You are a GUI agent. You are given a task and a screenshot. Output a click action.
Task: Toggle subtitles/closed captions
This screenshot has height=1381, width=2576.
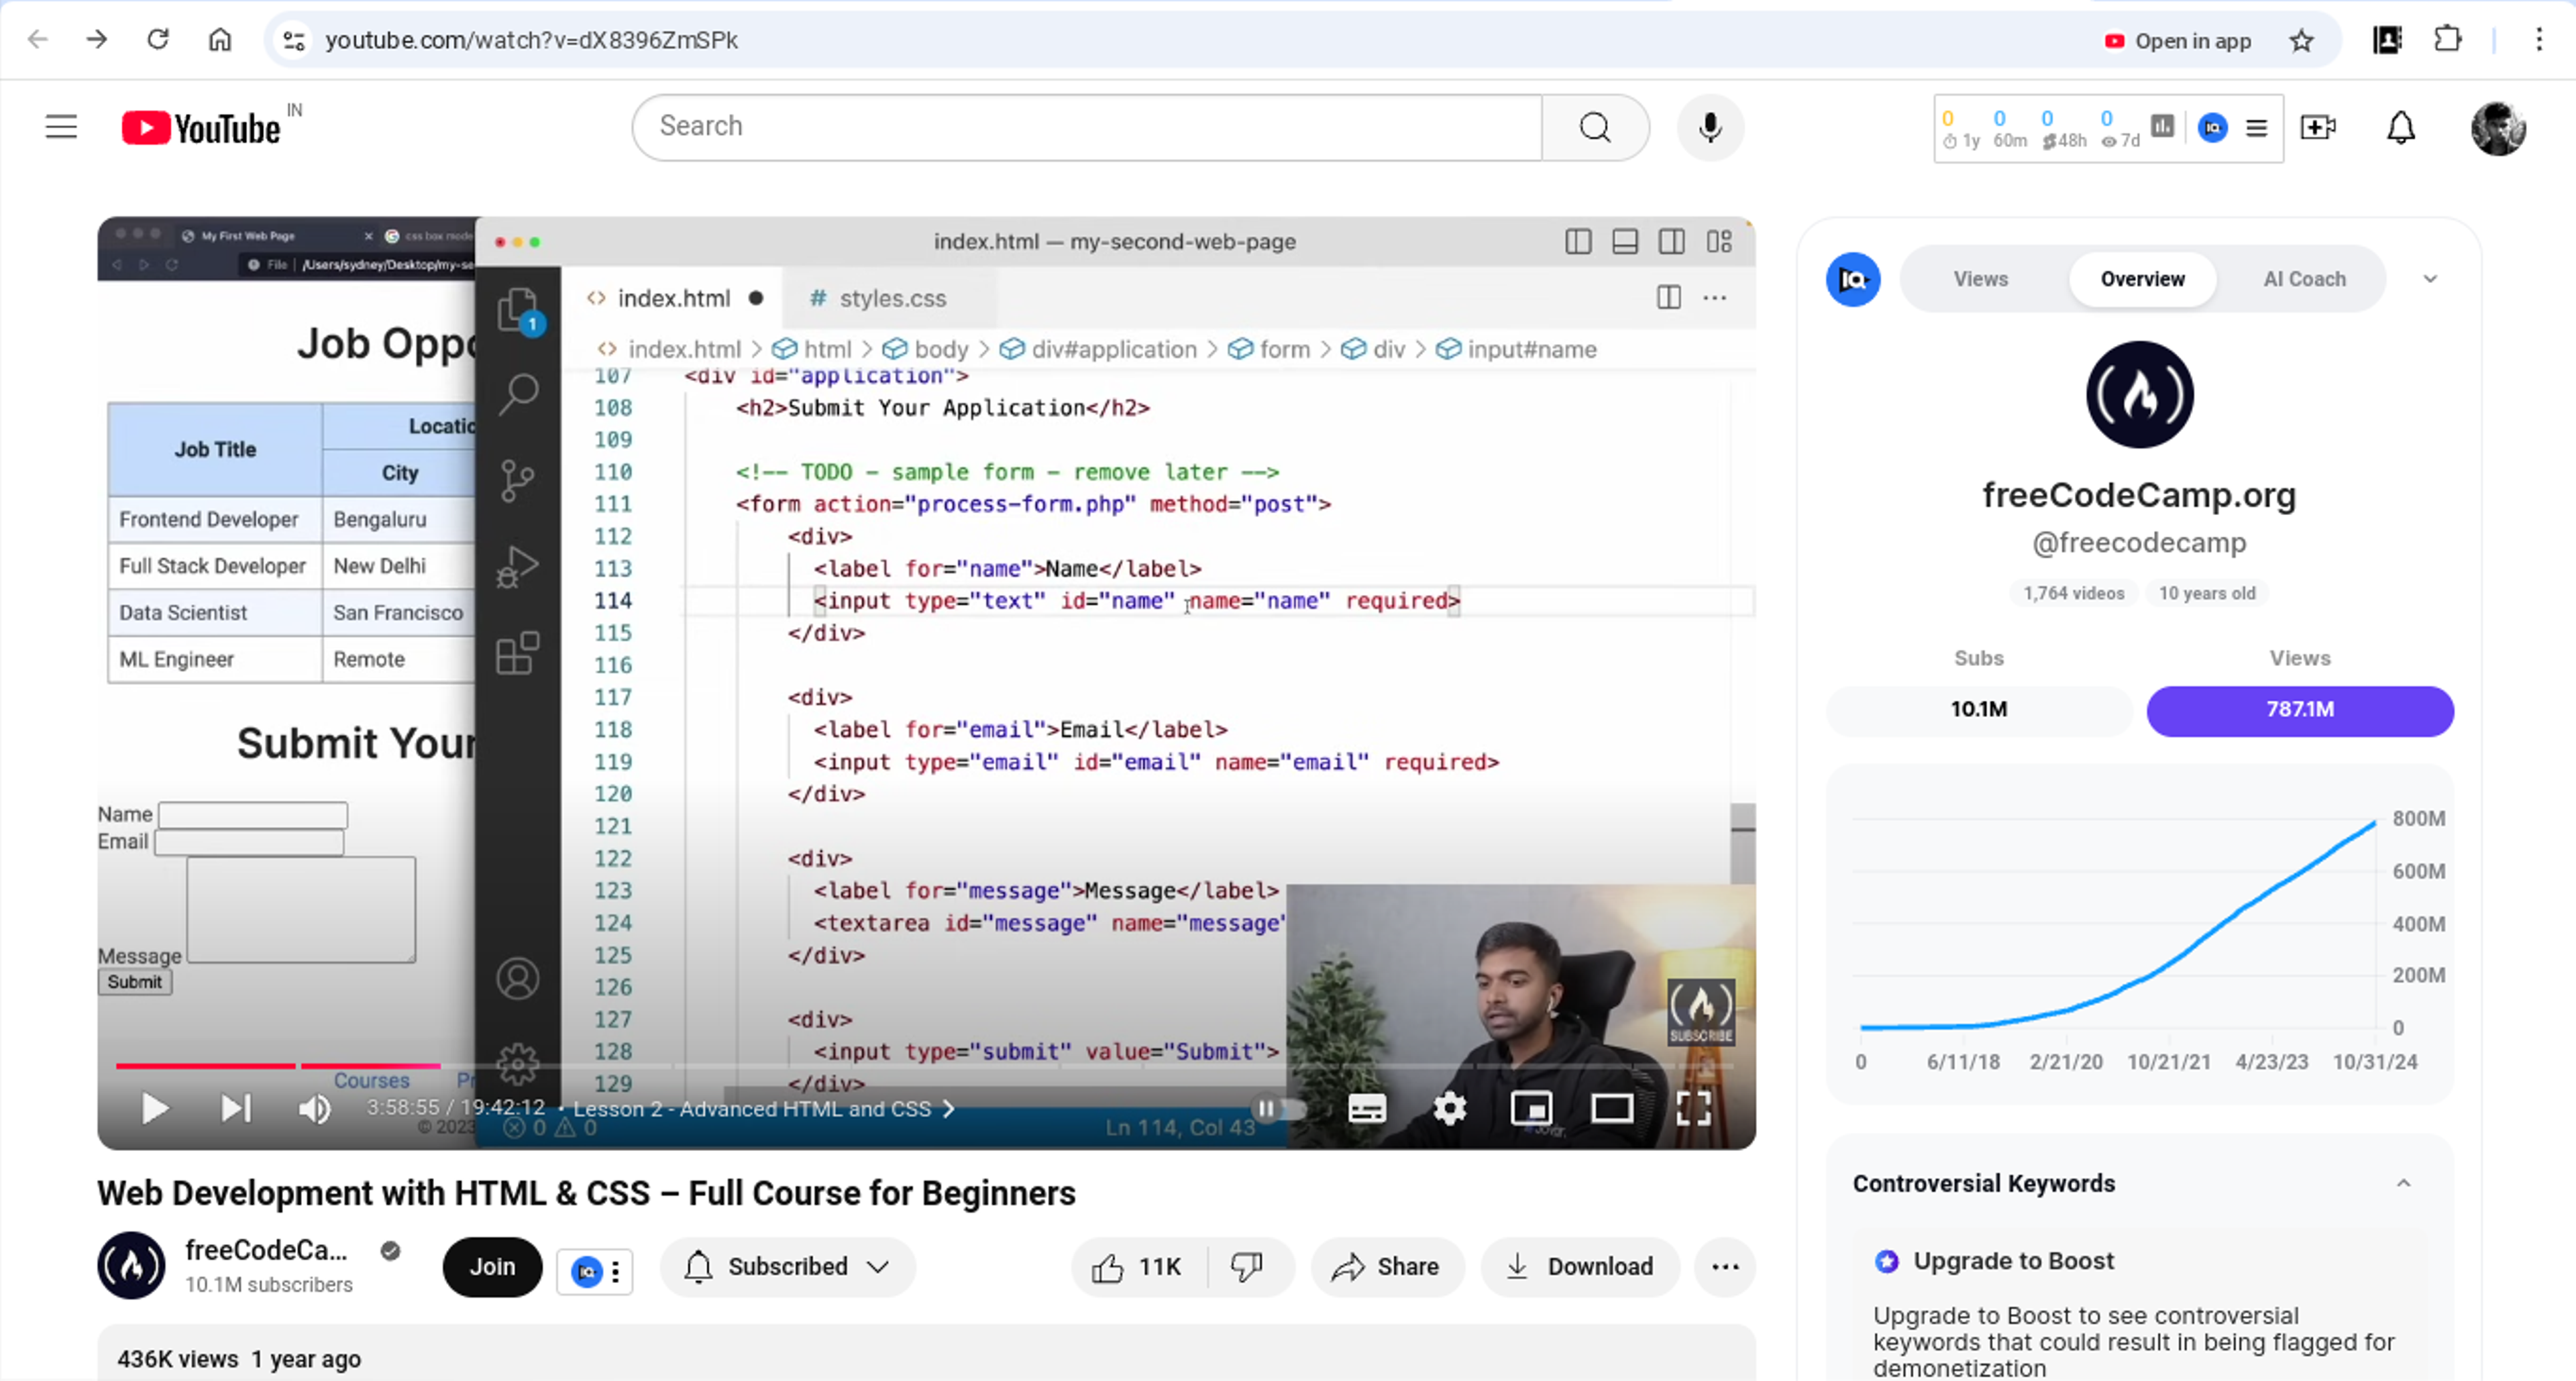point(1366,1108)
